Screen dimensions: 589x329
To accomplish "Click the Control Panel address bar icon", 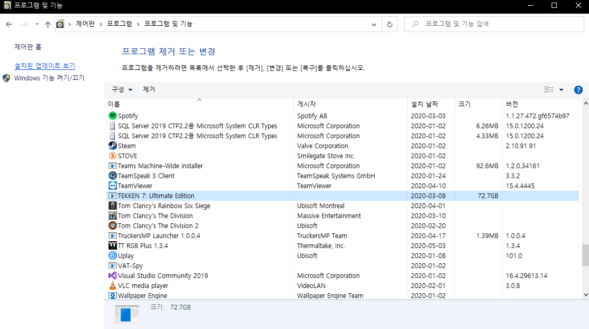I will pyautogui.click(x=60, y=24).
